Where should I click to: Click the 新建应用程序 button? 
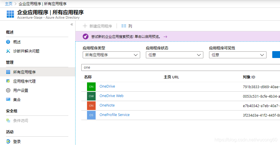coord(97,26)
